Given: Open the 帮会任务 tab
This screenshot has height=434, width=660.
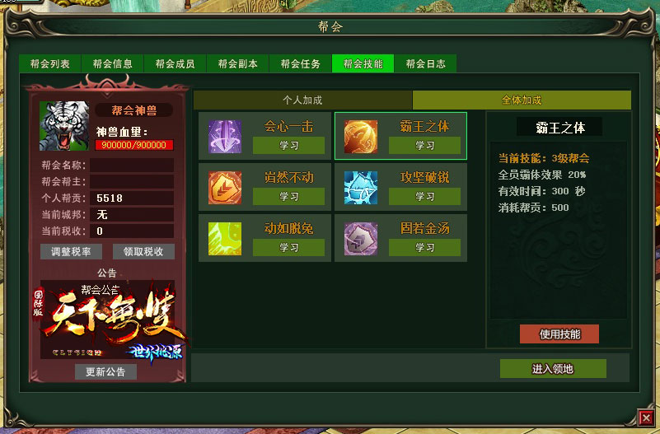Looking at the screenshot, I should click(301, 64).
